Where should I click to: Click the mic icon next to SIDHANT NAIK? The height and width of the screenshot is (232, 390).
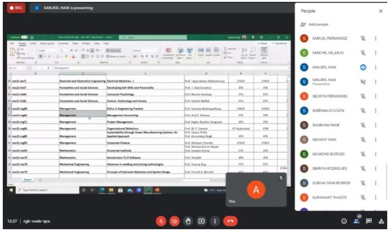363,140
